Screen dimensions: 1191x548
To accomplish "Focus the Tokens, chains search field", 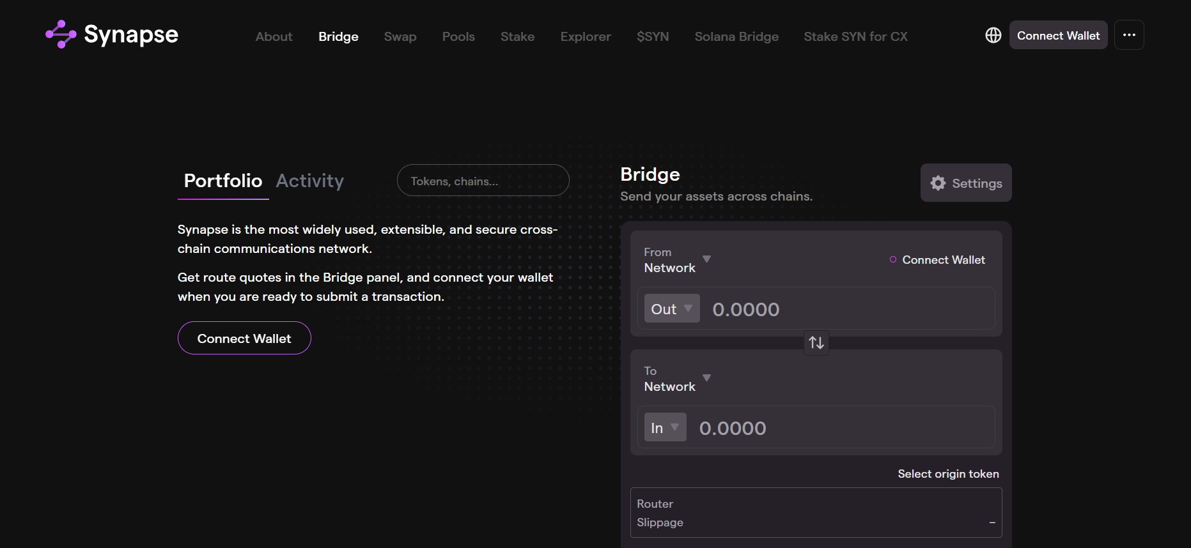I will point(483,181).
